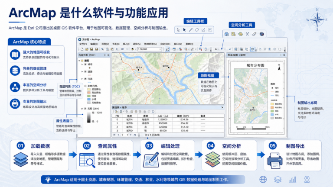Expand the 河流 layer tree node
333x187 pixels.
coord(82,79)
